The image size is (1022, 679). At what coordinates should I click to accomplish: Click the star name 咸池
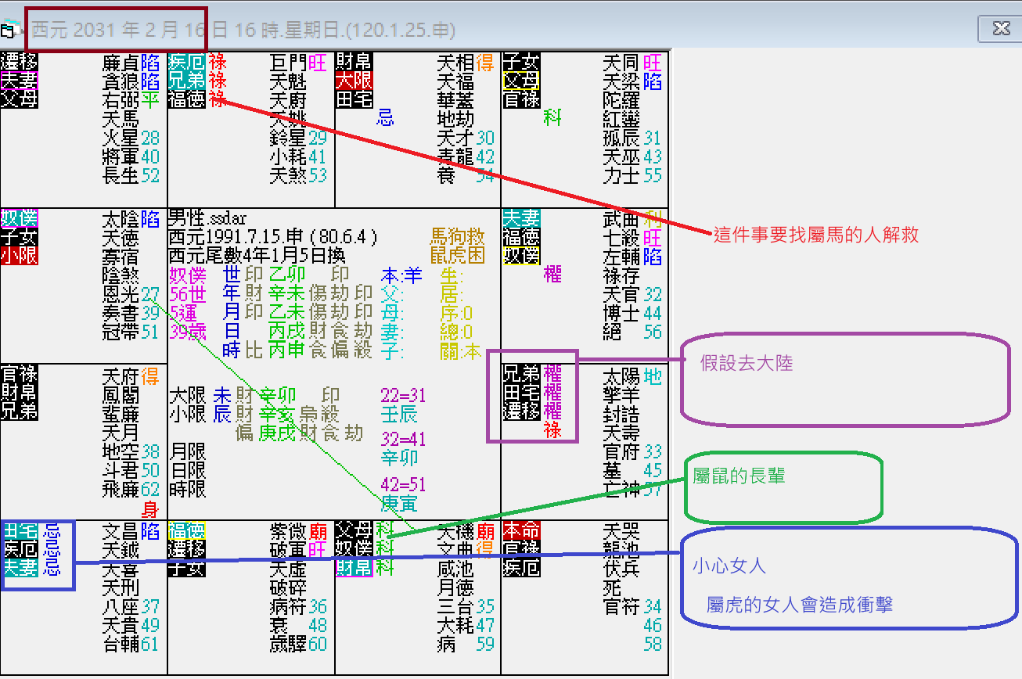pos(455,568)
